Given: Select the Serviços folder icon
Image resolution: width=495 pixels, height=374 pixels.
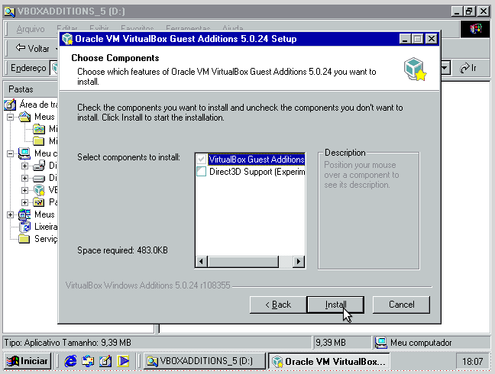Looking at the screenshot, I should point(24,239).
